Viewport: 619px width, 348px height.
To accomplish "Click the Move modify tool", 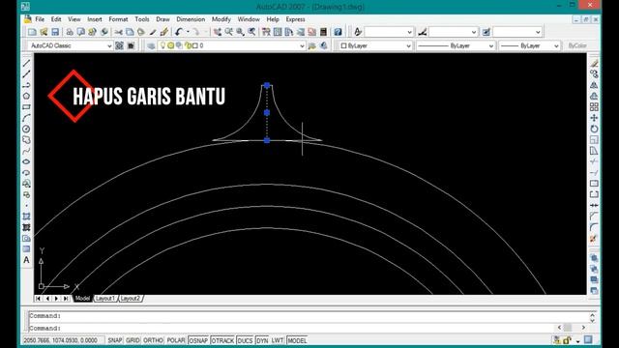I will click(594, 118).
